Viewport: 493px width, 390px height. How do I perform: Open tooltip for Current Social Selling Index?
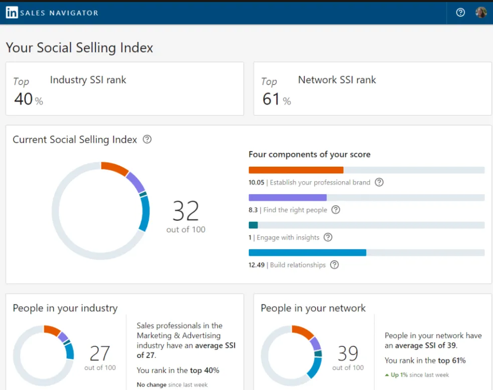point(146,140)
